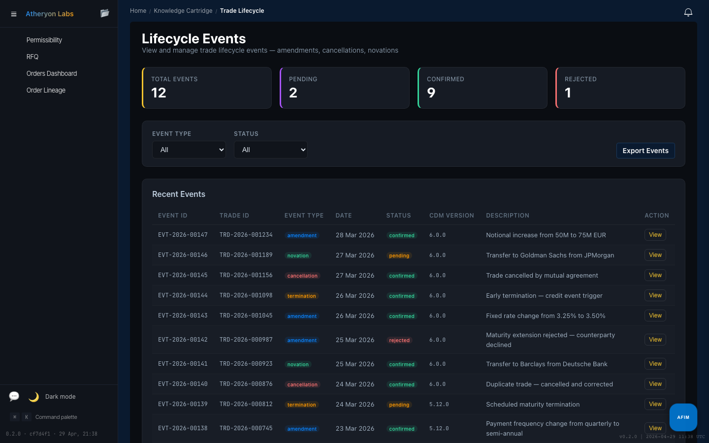709x443 pixels.
Task: View event EVT-2026-00141
Action: 655,364
